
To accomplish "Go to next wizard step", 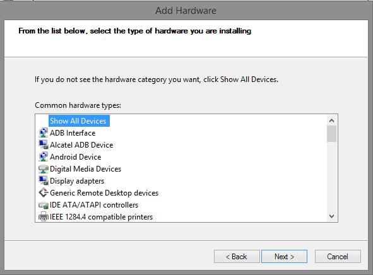I will coord(284,257).
